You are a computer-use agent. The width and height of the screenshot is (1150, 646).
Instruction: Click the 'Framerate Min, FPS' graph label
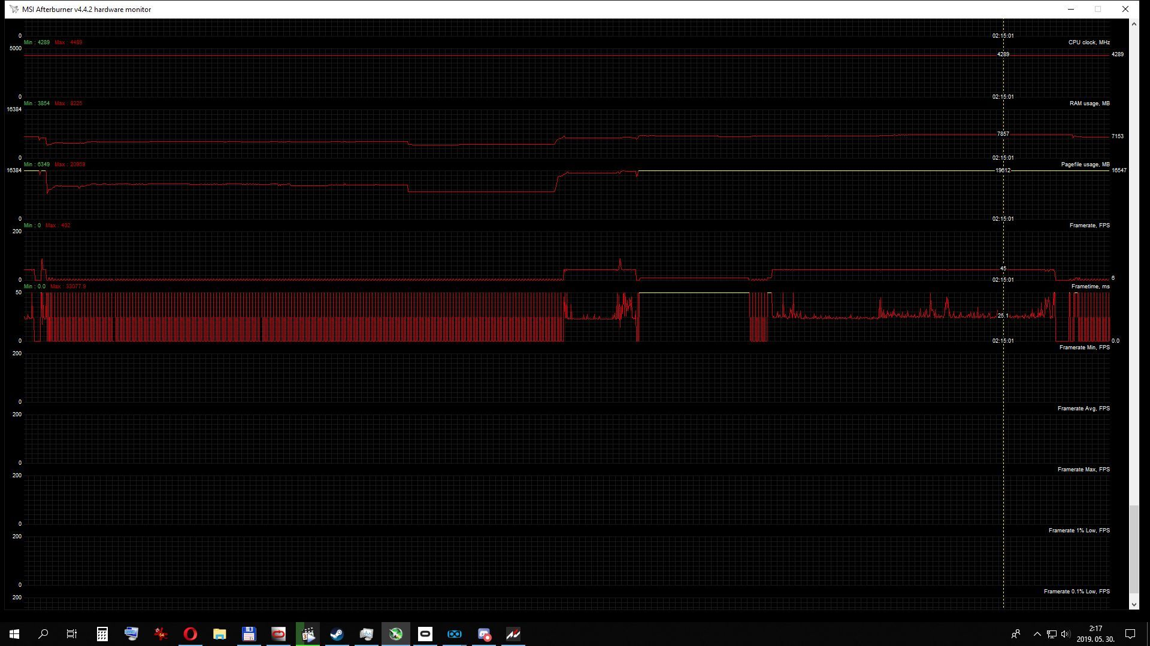pos(1084,348)
